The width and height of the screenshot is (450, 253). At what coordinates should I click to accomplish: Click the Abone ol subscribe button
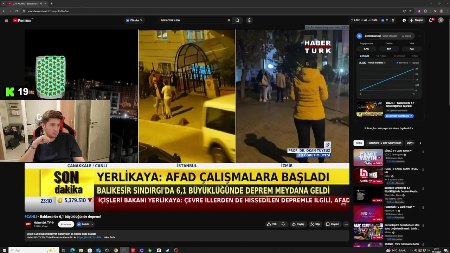[66, 224]
